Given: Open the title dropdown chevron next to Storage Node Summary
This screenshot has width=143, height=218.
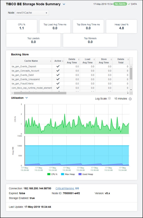Looking at the screenshot, I should [x=64, y=4].
